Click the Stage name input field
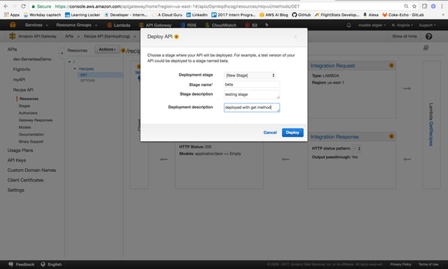Screen dimensions: 448x269 [x=251, y=84]
